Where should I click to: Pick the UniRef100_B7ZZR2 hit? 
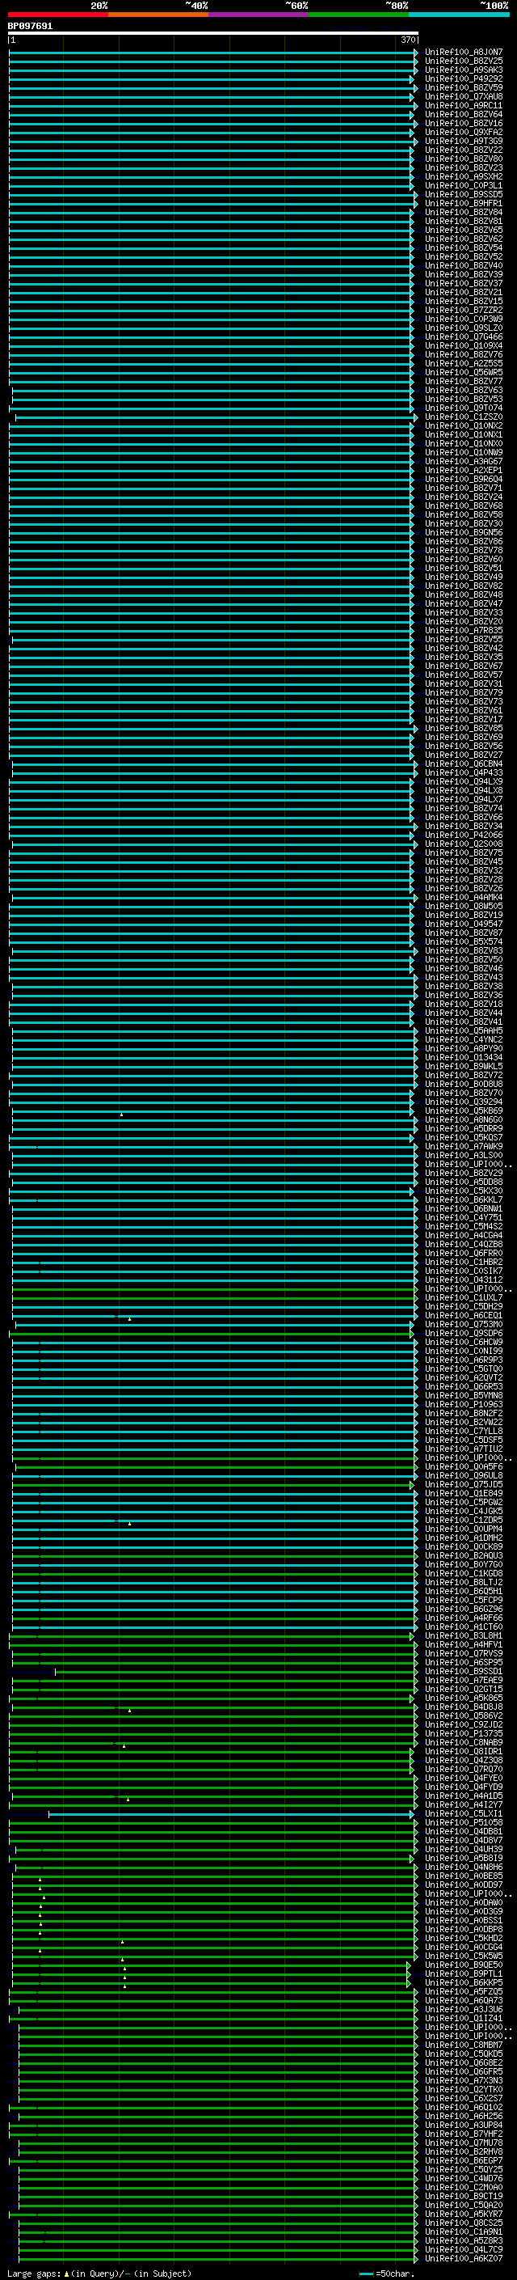tap(463, 310)
